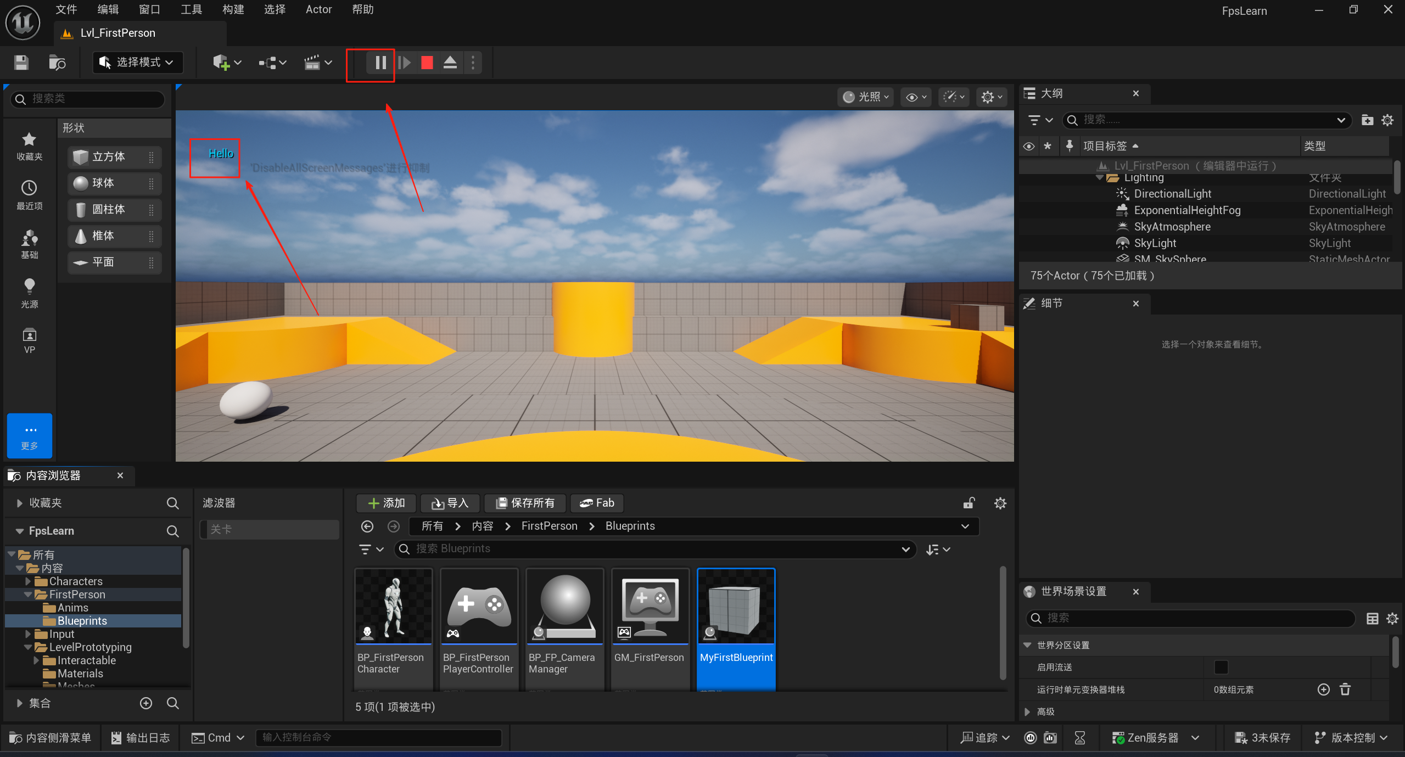Collapse the Lighting folder in outliner
The width and height of the screenshot is (1405, 757).
pos(1100,178)
